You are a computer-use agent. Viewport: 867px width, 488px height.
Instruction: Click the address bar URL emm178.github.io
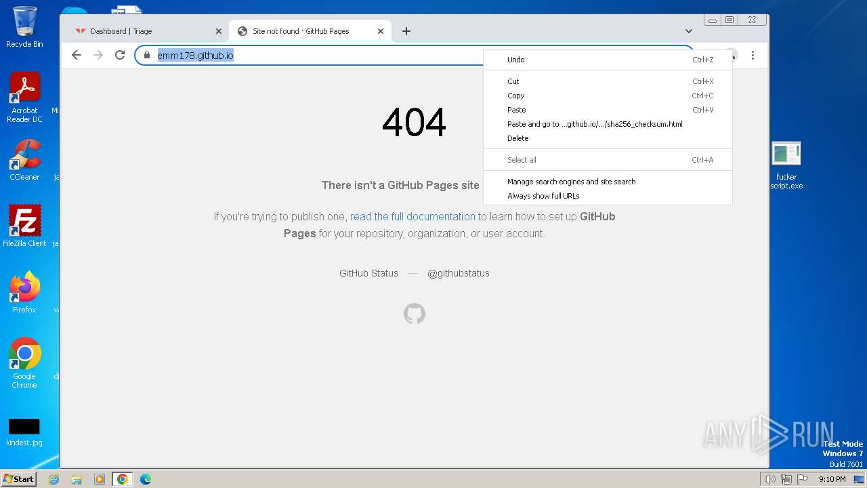point(196,56)
